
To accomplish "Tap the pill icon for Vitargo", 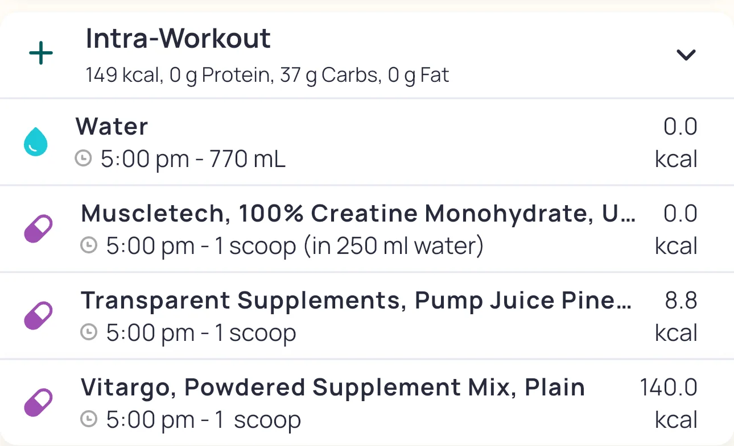I will [38, 403].
